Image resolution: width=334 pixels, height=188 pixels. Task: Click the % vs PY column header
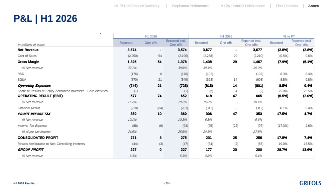[289, 36]
